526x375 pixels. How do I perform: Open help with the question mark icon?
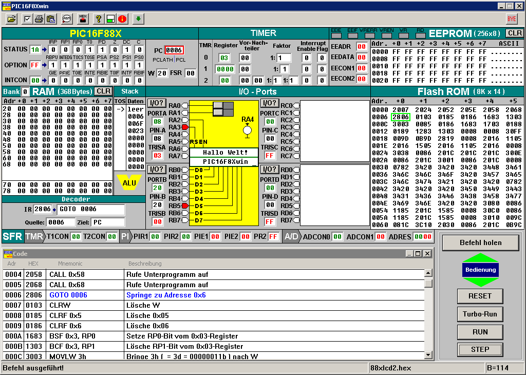99,19
